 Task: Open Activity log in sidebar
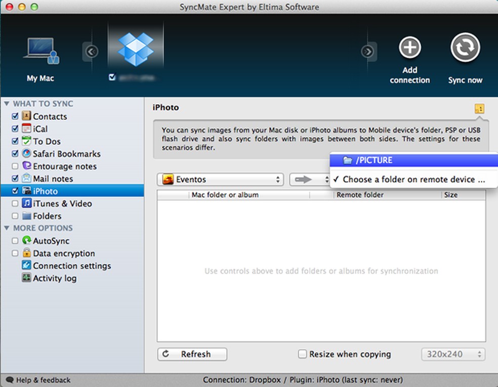[x=55, y=278]
